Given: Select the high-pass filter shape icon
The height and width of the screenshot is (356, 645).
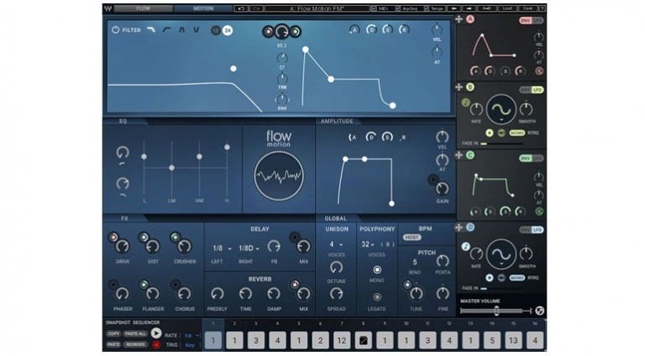Looking at the screenshot, I should (x=166, y=29).
